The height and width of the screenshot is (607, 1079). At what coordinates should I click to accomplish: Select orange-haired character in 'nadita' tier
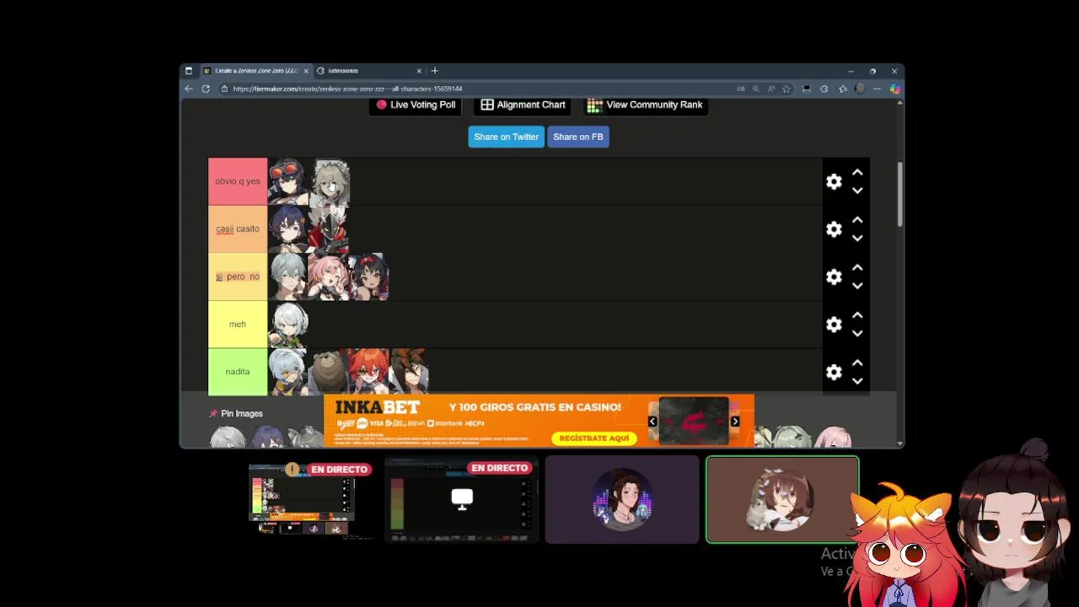coord(369,372)
